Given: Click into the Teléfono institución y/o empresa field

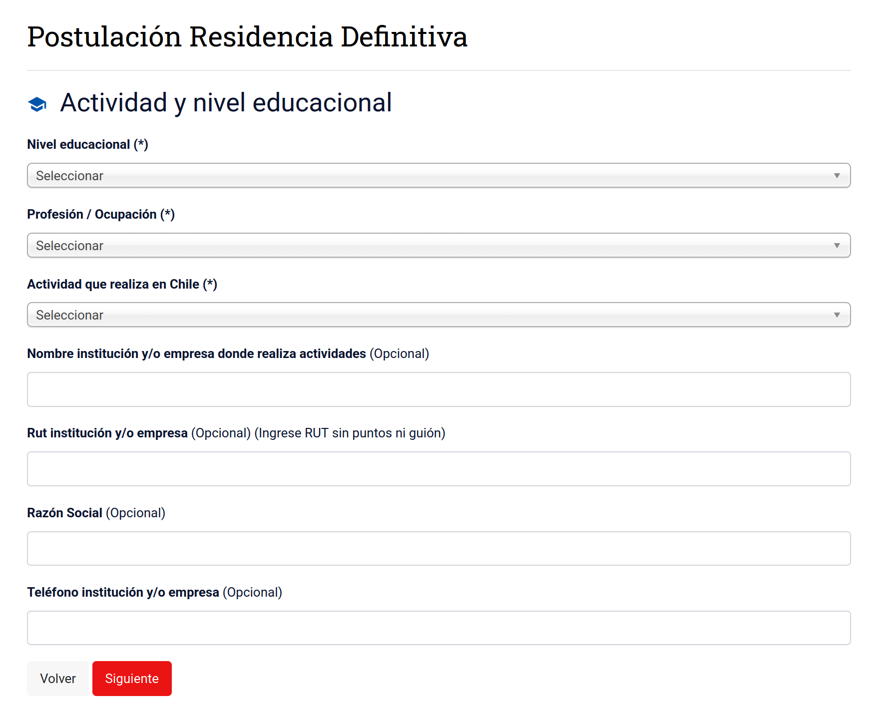Looking at the screenshot, I should click(438, 628).
